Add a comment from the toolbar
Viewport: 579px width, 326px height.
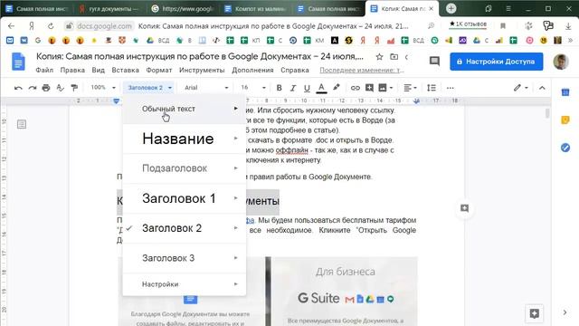[x=369, y=88]
